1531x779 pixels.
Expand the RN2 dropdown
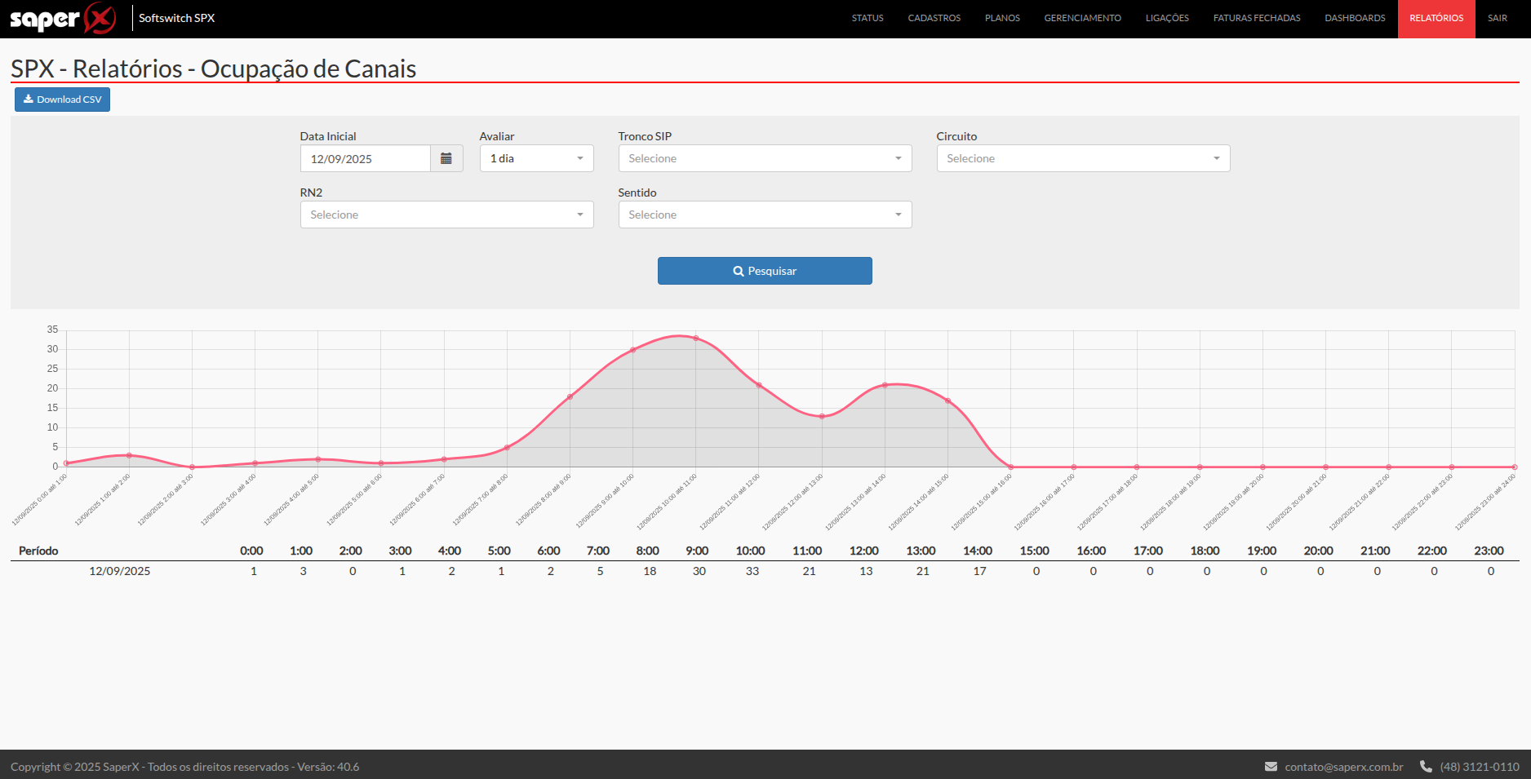(x=446, y=215)
